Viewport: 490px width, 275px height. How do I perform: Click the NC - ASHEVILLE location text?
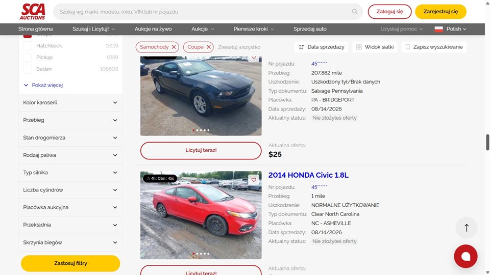pyautogui.click(x=331, y=223)
